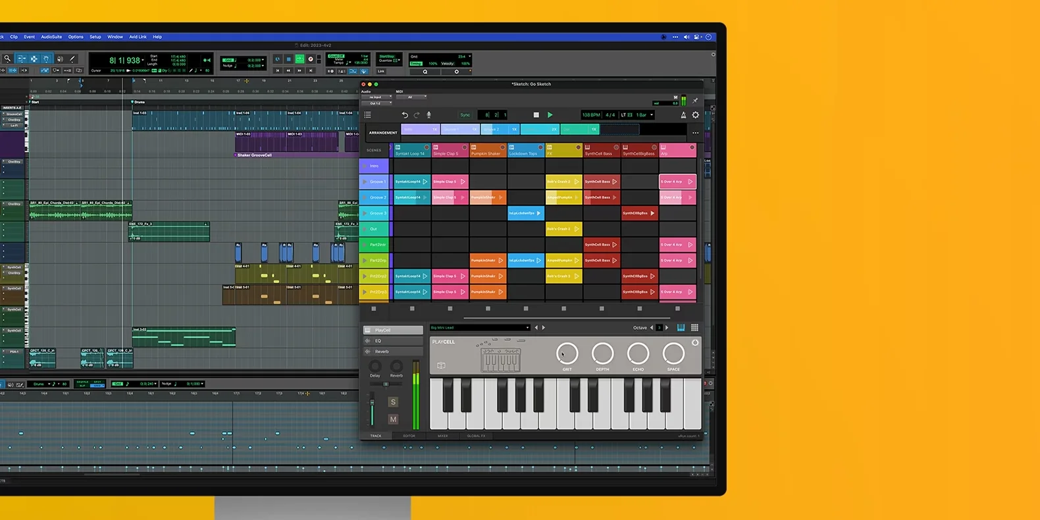1040x520 pixels.
Task: Select the piano keyboard view icon
Action: coord(681,328)
